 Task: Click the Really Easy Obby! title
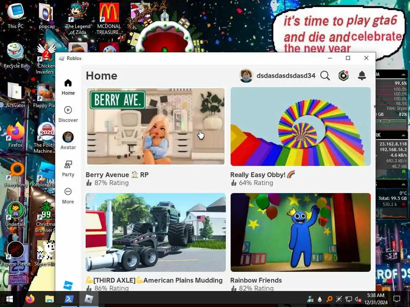[x=263, y=175]
